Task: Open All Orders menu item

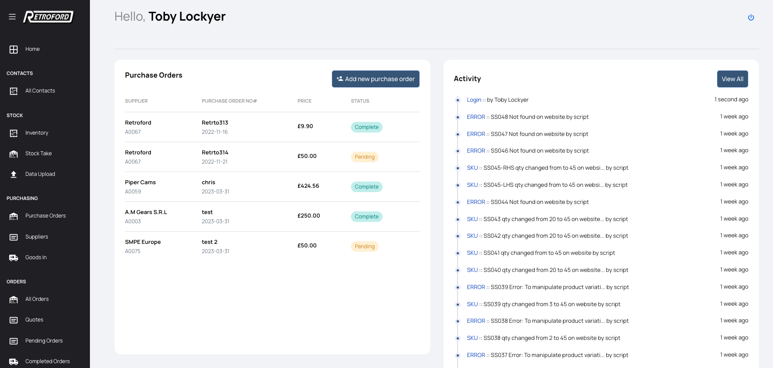Action: coord(37,299)
